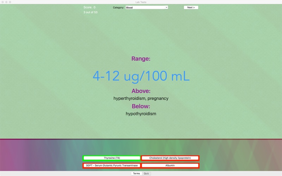The height and width of the screenshot is (176, 282).
Task: Click the text hyperthyroidism, pregnancy
Action: (x=141, y=99)
